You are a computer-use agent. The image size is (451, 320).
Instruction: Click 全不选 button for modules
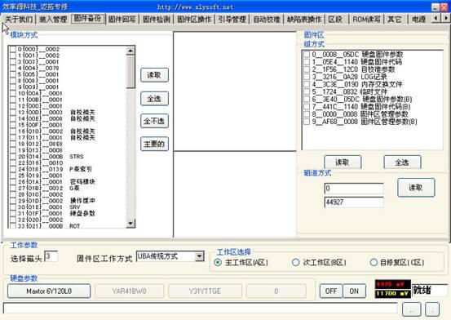click(154, 121)
